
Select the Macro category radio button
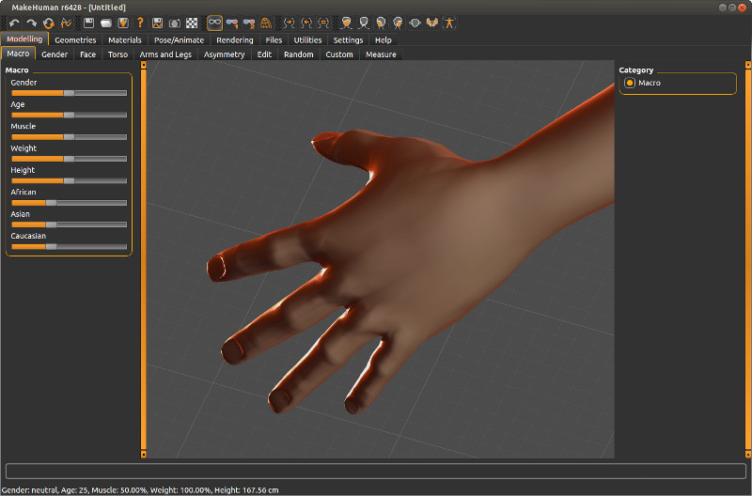point(630,83)
